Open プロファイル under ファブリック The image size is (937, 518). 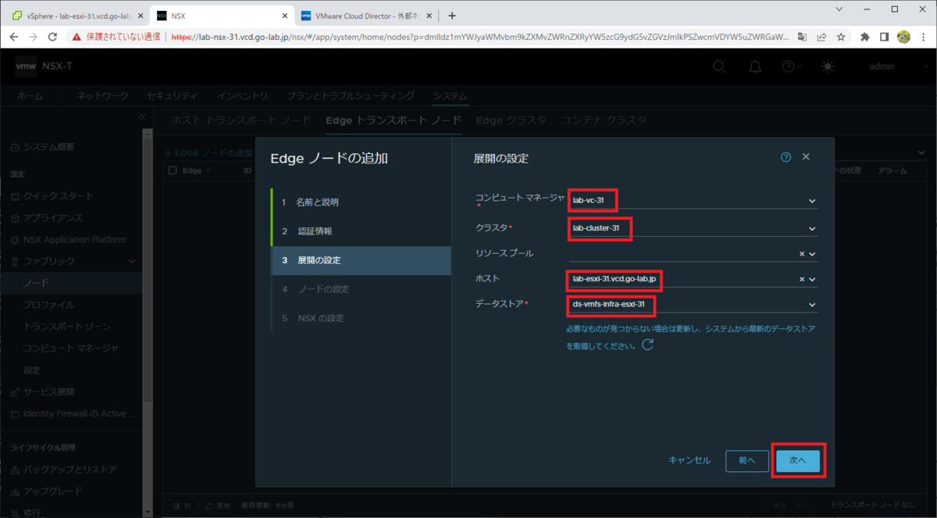coord(49,305)
